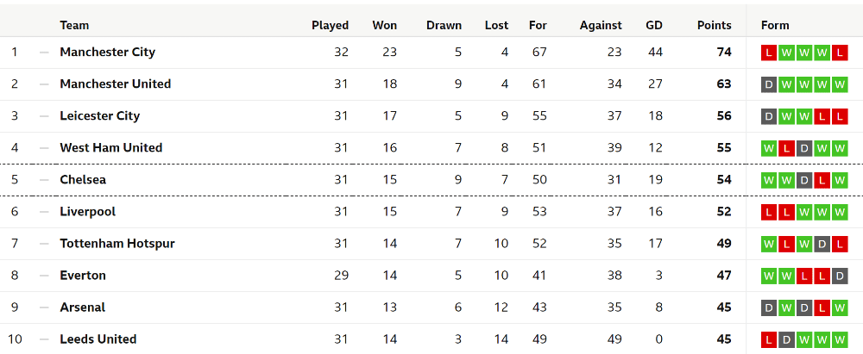This screenshot has width=863, height=354.
Task: Click Liverpool's position-change dash indicator
Action: point(44,212)
